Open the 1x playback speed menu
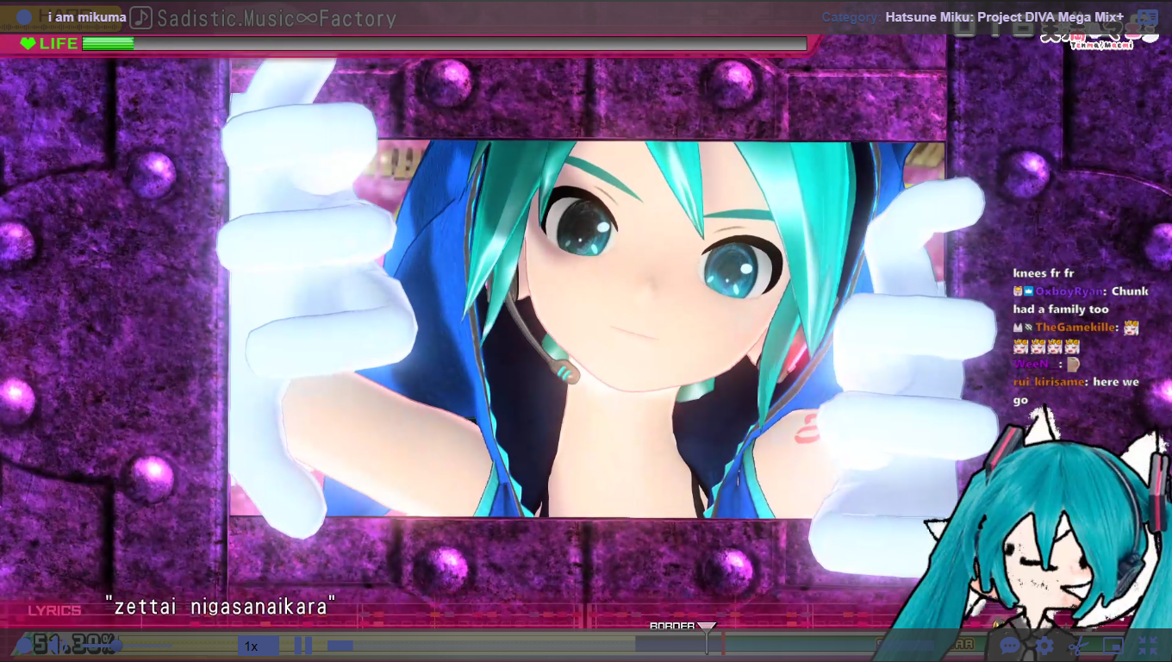Screen dimensions: 1172x662 [x=258, y=646]
